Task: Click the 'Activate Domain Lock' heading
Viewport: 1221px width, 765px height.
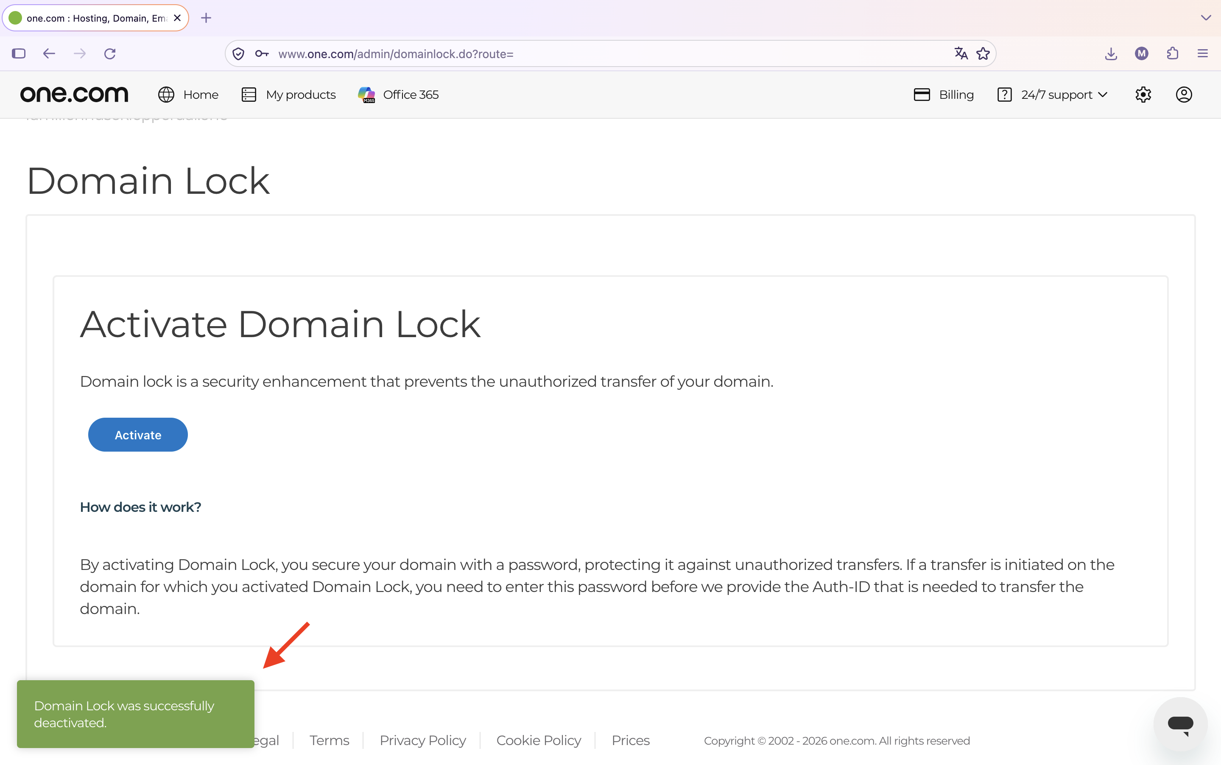Action: click(280, 324)
